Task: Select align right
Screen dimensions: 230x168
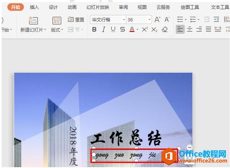Action: tap(199, 29)
